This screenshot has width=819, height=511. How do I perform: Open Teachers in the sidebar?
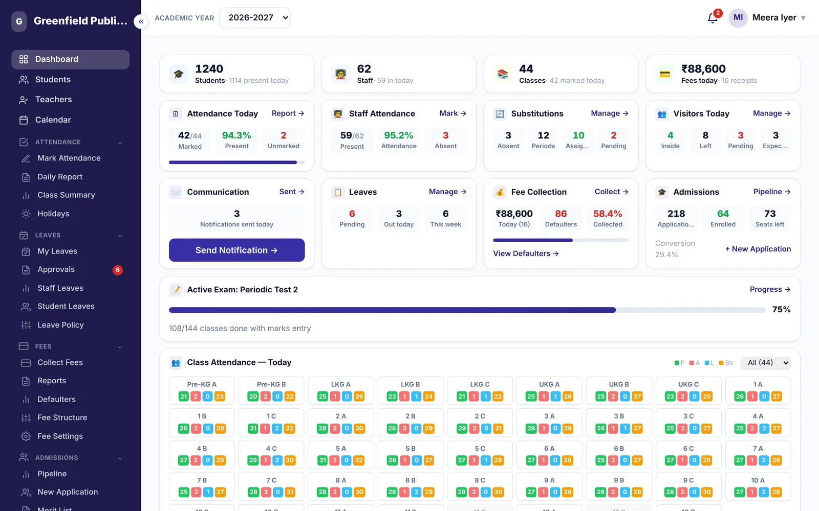pos(71,100)
